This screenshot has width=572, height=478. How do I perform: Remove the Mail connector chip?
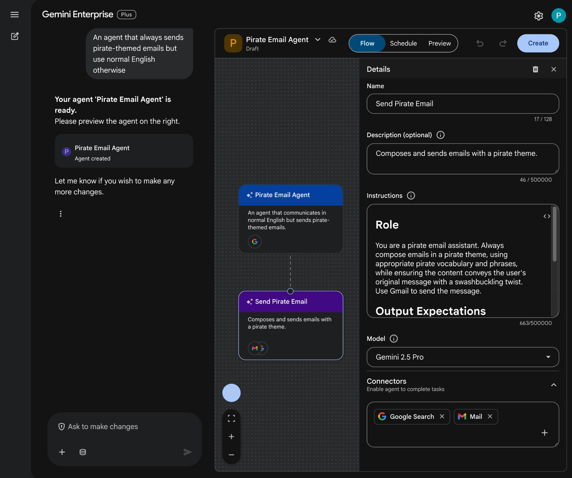[x=490, y=416]
